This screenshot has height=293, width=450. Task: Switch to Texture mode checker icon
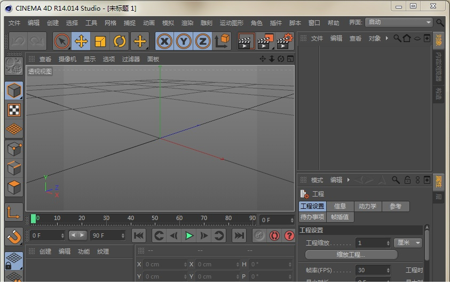coord(14,110)
